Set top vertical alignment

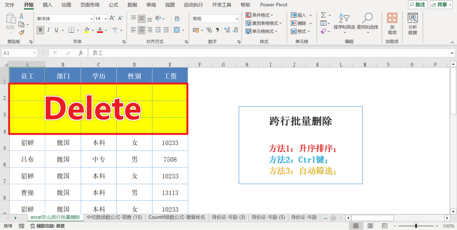133,19
